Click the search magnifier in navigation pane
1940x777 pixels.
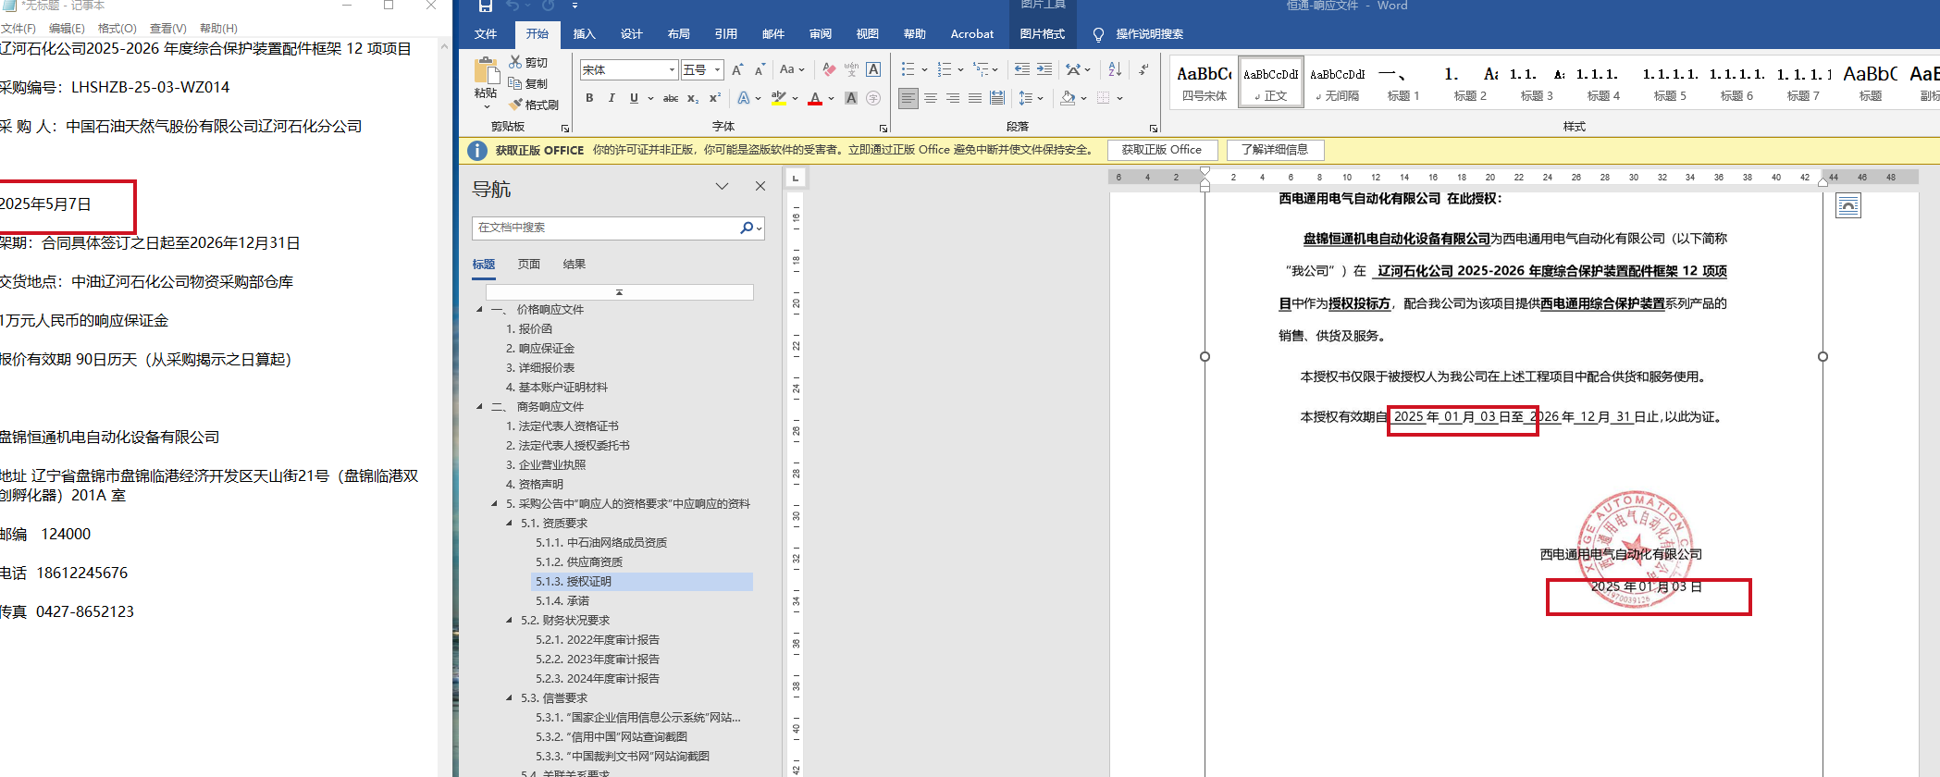pyautogui.click(x=747, y=228)
